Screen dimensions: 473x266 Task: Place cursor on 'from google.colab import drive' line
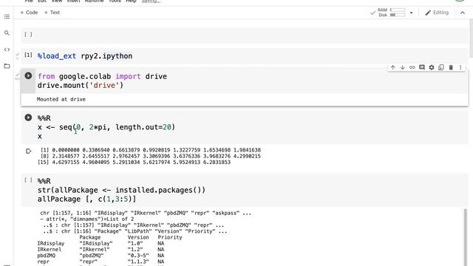click(102, 76)
